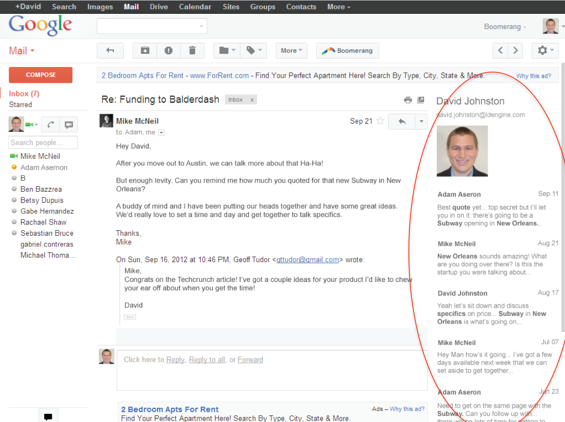
Task: Click the +David menu item
Action: click(x=28, y=7)
